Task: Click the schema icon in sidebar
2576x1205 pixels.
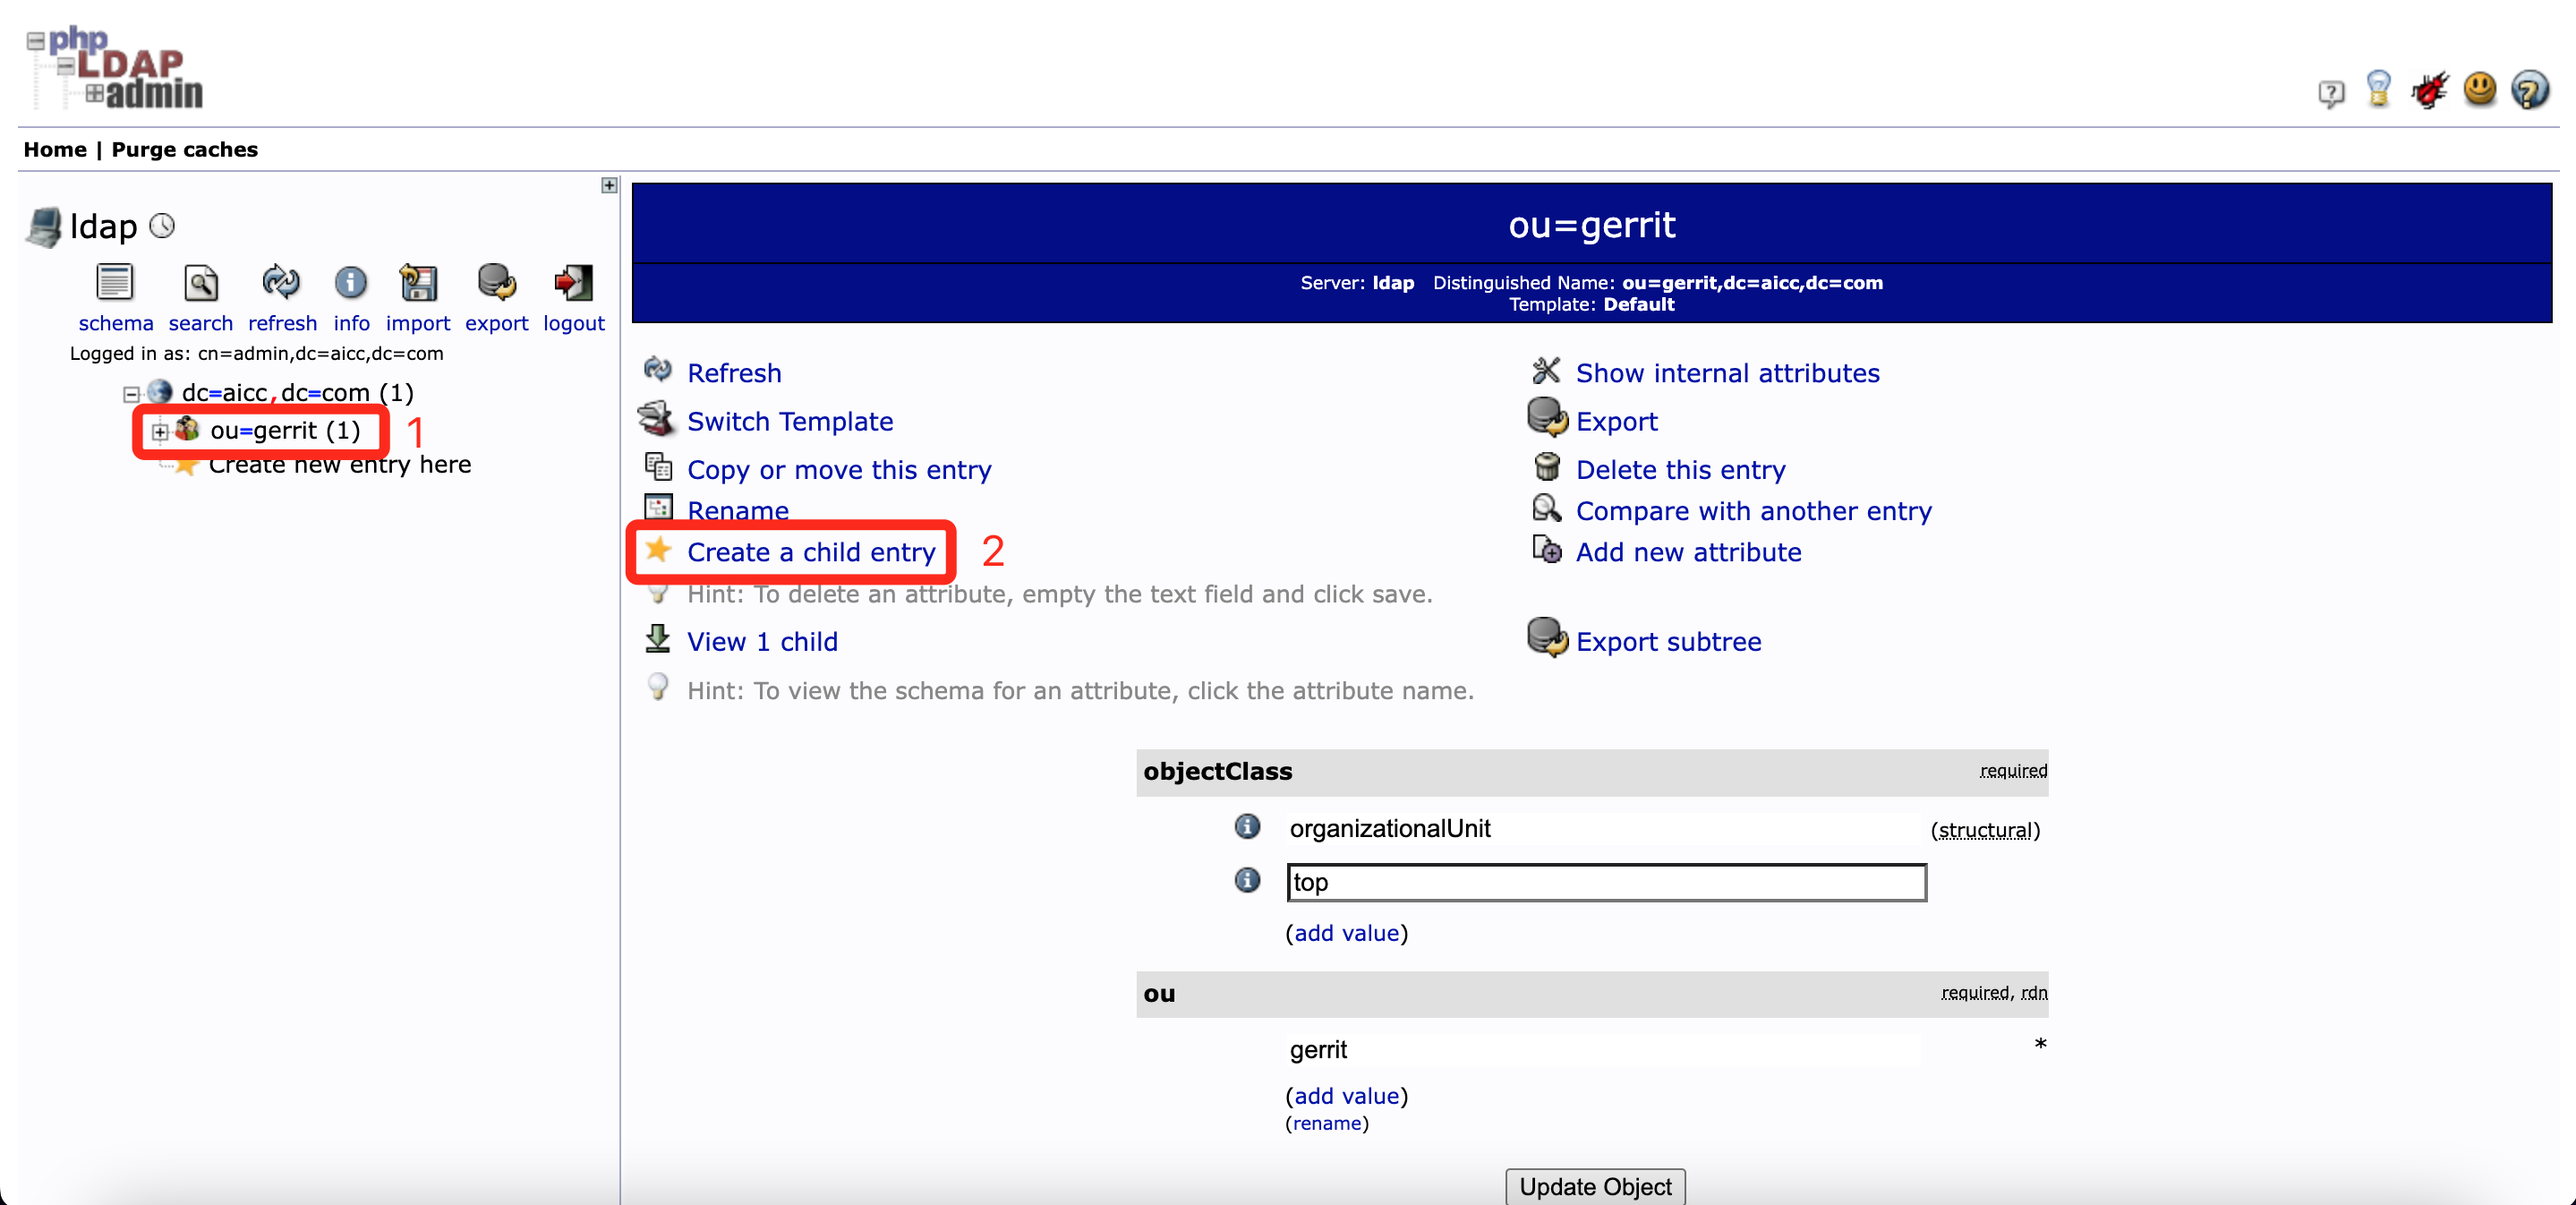Action: (x=114, y=283)
